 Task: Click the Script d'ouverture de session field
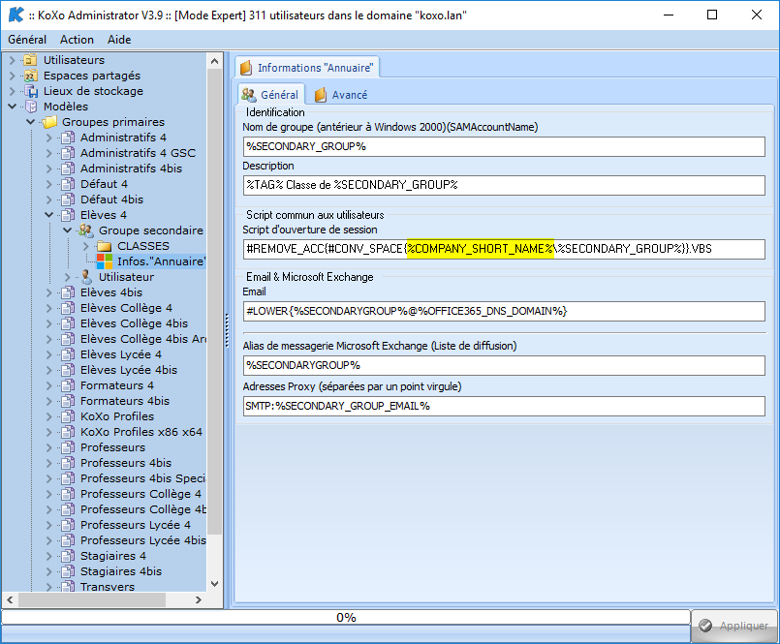(x=504, y=249)
